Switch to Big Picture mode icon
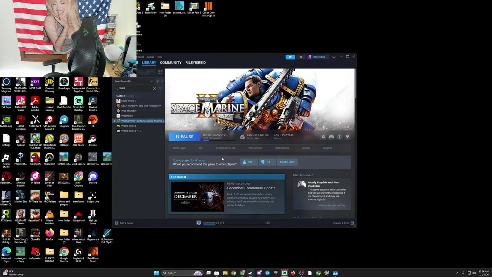492x277 pixels. pyautogui.click(x=334, y=57)
